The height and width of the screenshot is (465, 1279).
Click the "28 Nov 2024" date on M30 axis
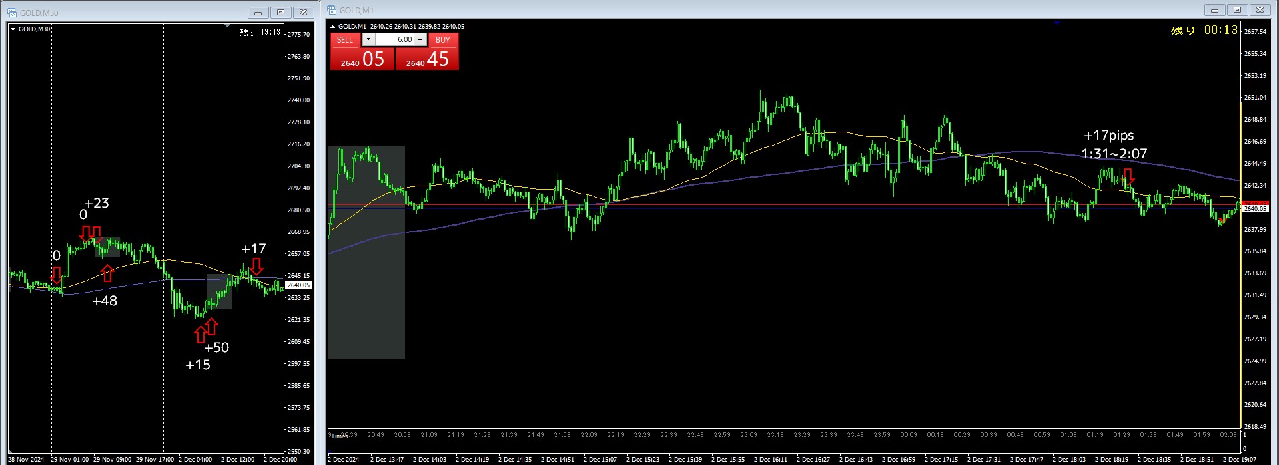pos(26,459)
